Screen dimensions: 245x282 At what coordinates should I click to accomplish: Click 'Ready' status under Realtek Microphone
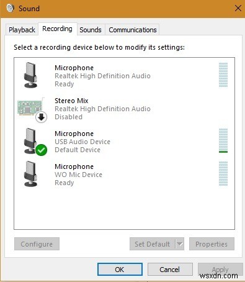[x=65, y=84]
